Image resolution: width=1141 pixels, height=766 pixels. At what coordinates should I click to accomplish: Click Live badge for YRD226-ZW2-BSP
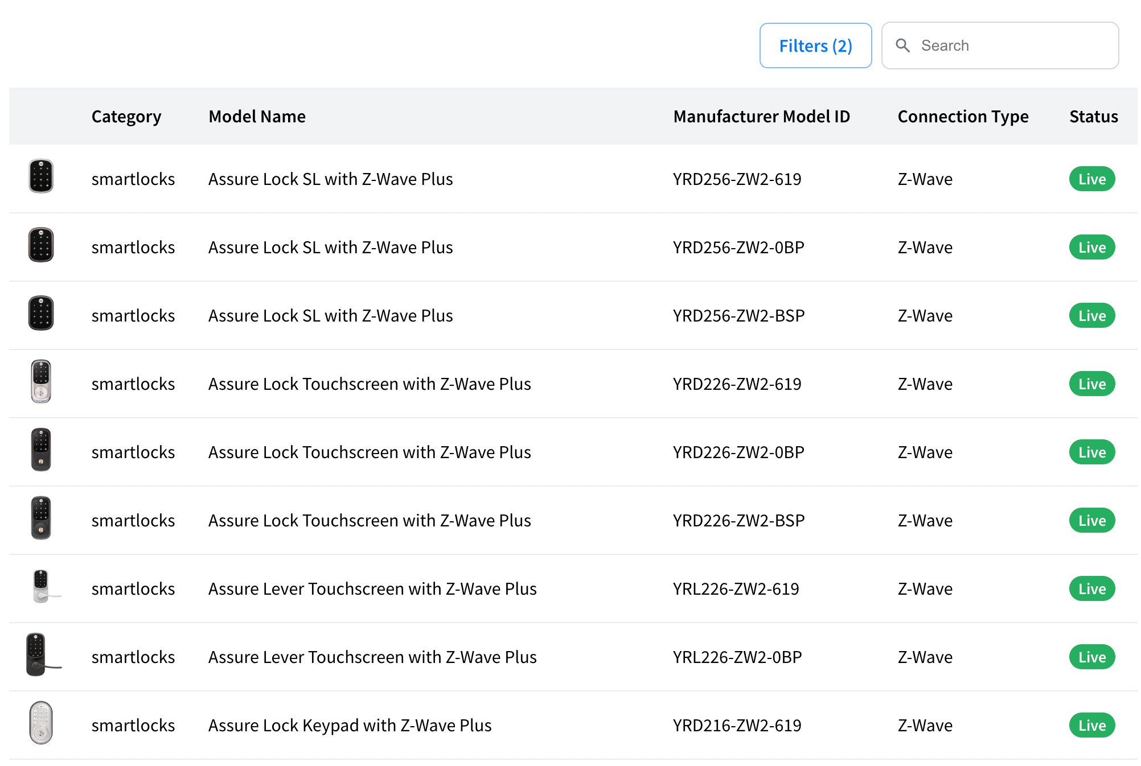point(1092,521)
